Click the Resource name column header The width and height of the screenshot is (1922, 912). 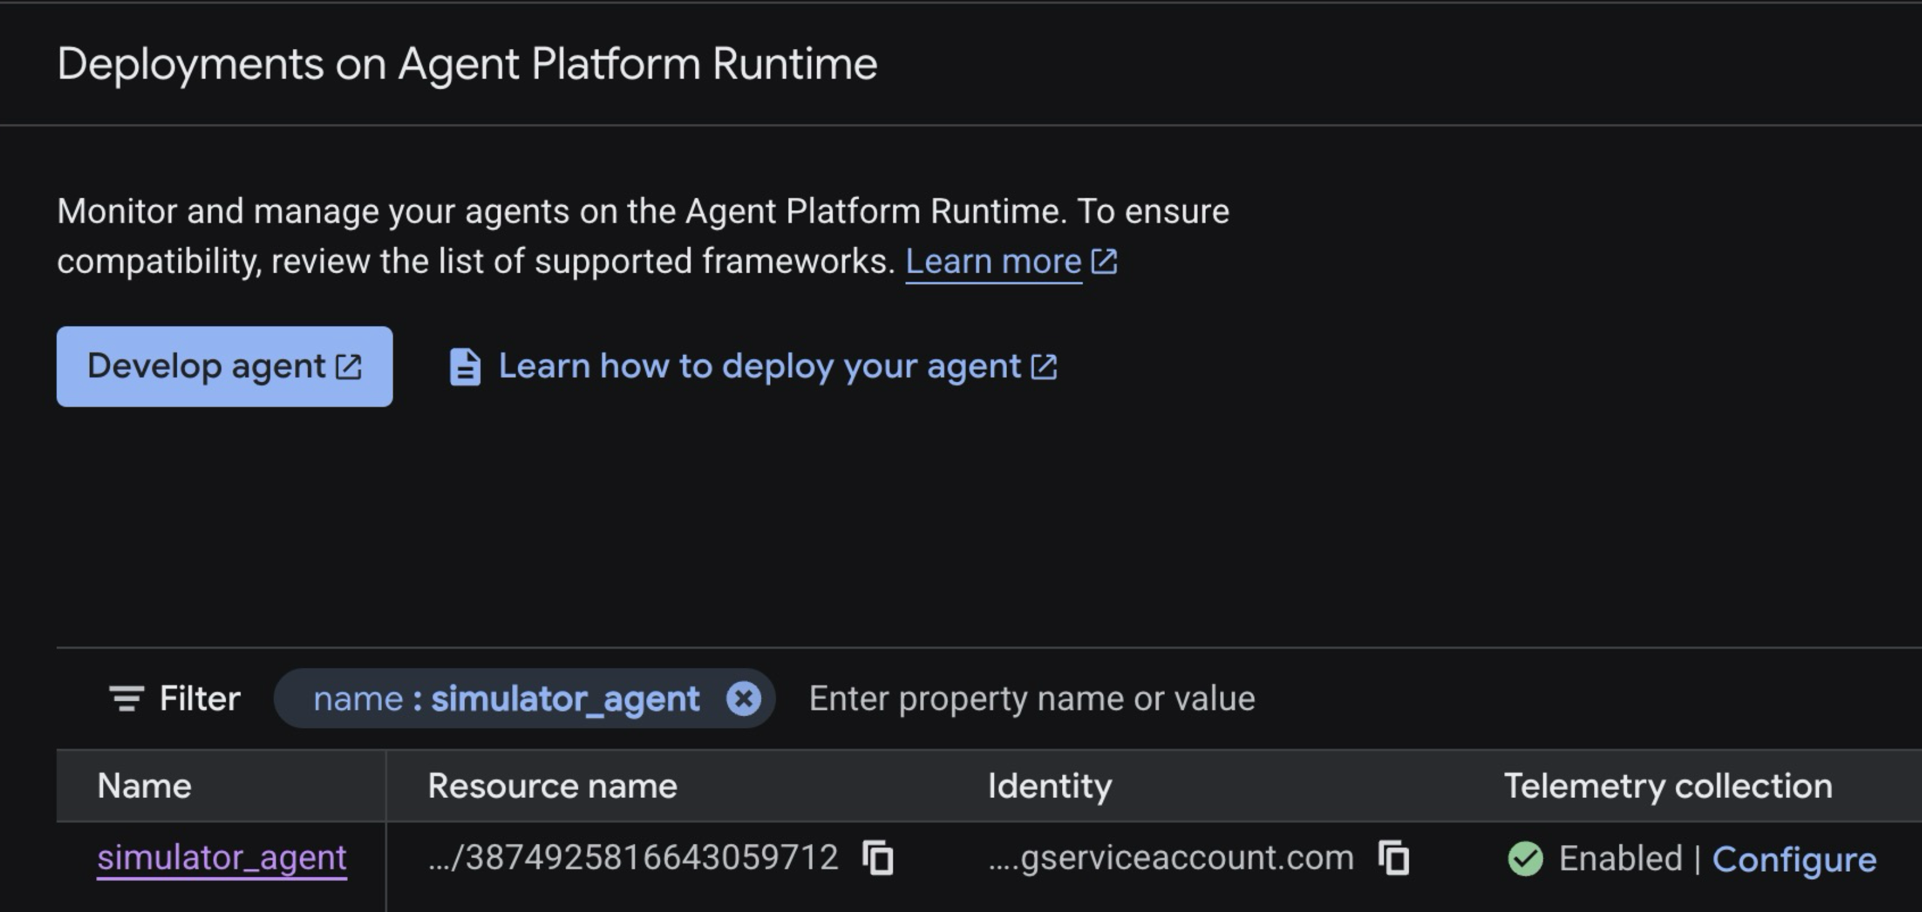pyautogui.click(x=552, y=786)
